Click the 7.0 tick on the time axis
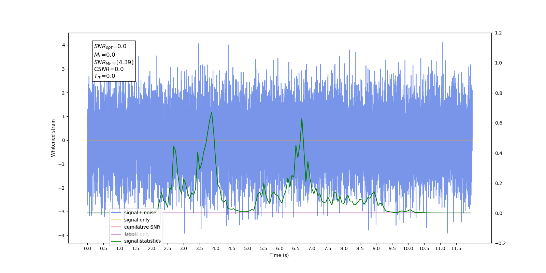Viewport: 546px width, 273px height. coord(312,248)
